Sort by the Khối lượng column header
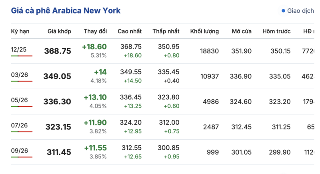320x174 pixels. pyautogui.click(x=204, y=31)
